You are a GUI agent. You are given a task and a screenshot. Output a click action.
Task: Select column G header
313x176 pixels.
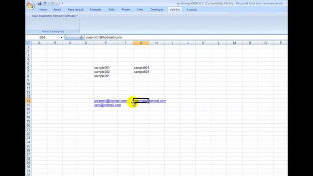[x=141, y=43]
